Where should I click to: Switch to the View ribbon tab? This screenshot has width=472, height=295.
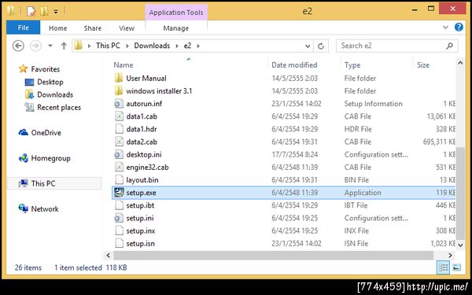[127, 28]
